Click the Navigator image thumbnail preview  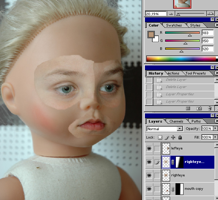(182, 4)
